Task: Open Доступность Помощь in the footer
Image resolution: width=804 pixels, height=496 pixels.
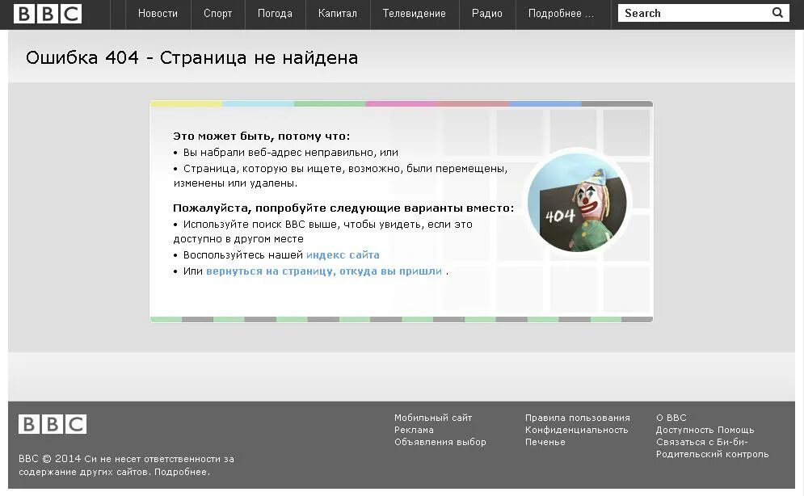Action: click(x=705, y=430)
